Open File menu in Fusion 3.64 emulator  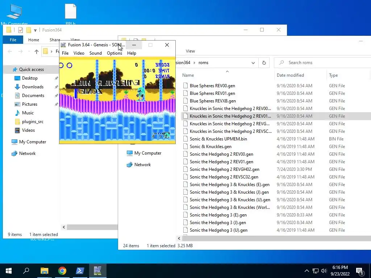pyautogui.click(x=65, y=53)
